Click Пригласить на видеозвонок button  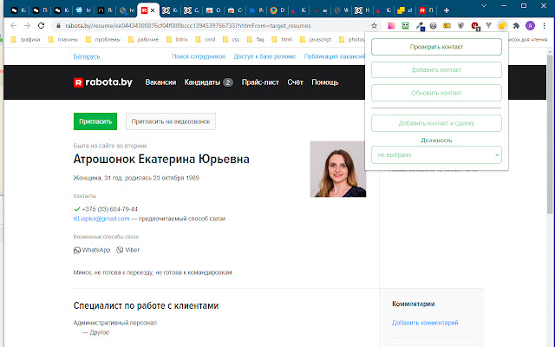click(x=170, y=122)
